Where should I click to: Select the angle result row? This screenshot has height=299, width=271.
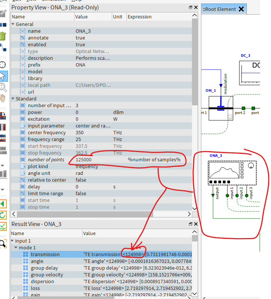pyautogui.click(x=101, y=261)
